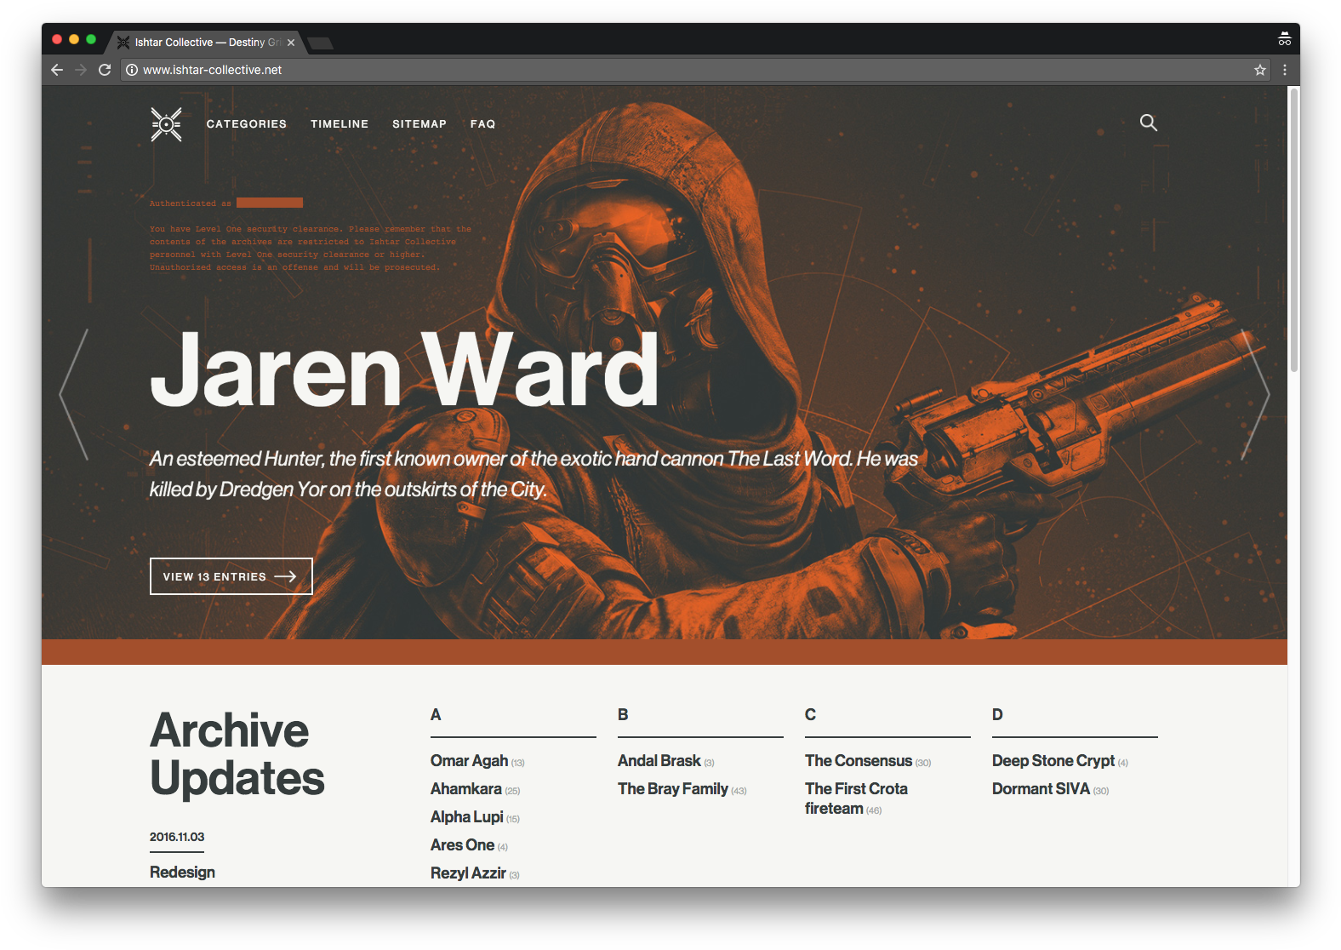Click the site info icon in address bar
This screenshot has height=950, width=1341.
132,70
